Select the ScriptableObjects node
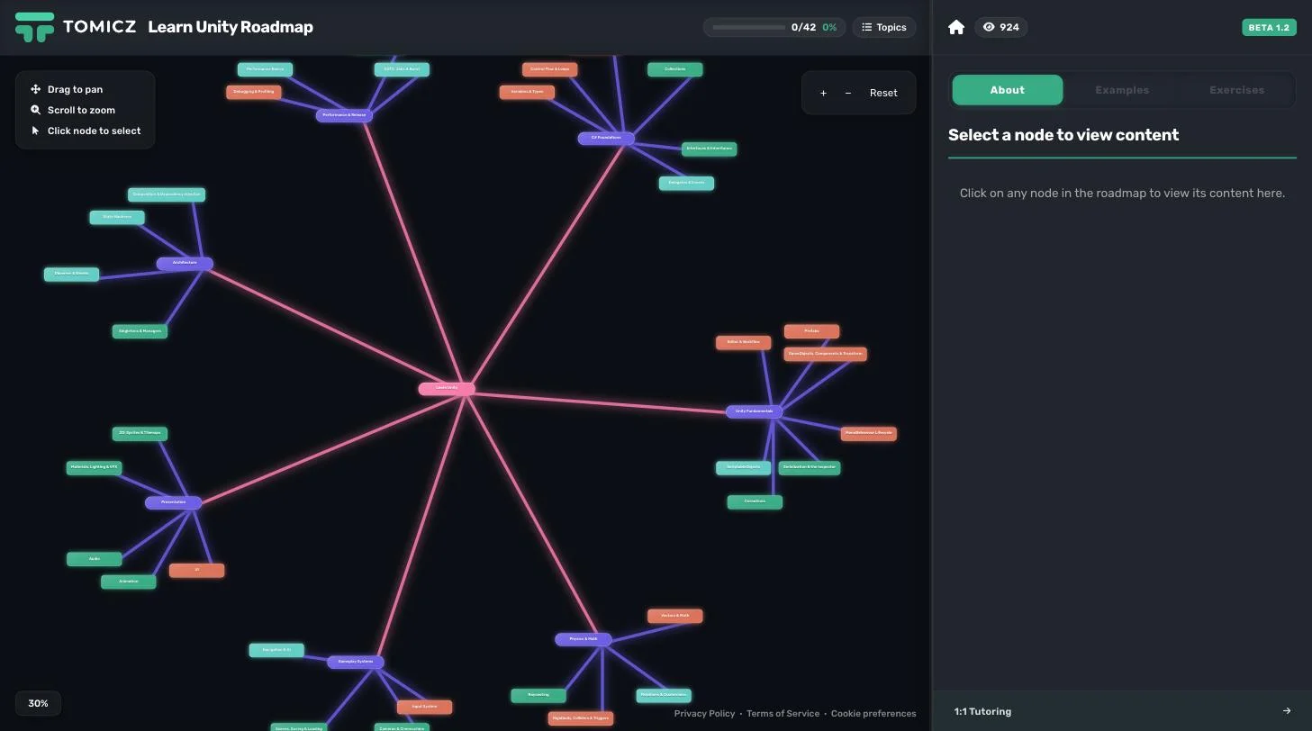The image size is (1312, 731). tap(743, 467)
